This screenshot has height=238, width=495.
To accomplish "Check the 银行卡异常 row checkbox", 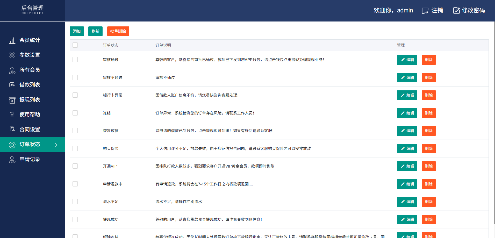I will click(75, 95).
